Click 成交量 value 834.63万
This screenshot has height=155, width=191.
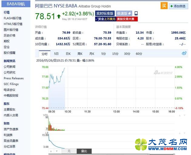64,38
